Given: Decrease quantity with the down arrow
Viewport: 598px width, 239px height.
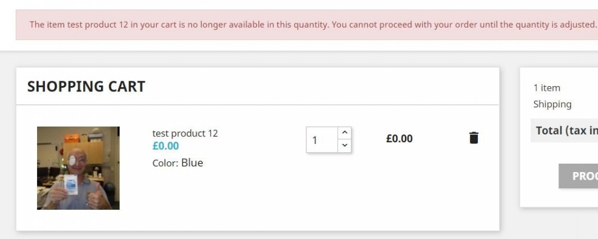Looking at the screenshot, I should [x=344, y=145].
